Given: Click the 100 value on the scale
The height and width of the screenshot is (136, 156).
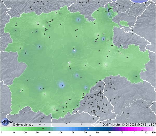Looking at the screenshot, I should [121, 133].
